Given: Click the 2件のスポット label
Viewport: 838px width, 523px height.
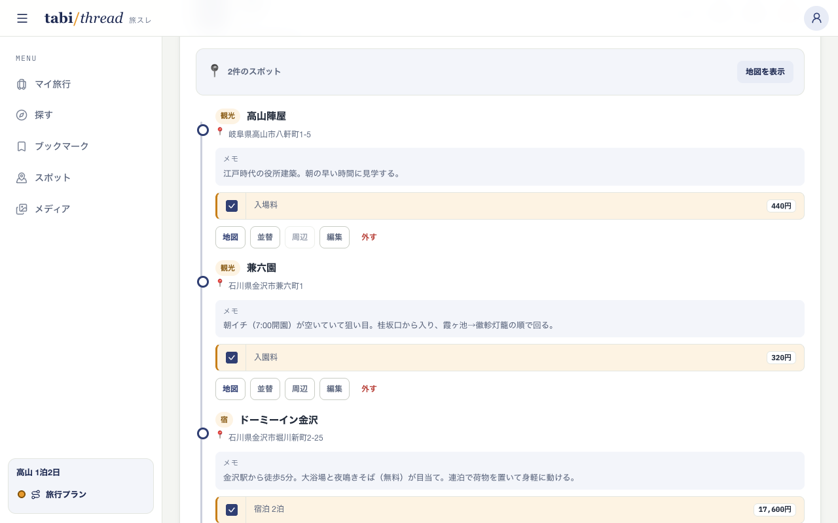Looking at the screenshot, I should tap(254, 72).
